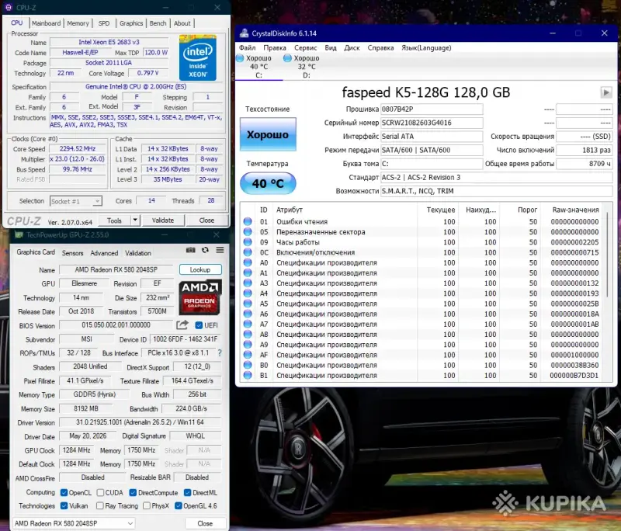Click the Validation tab in GPU-Z
This screenshot has height=531, width=621.
[138, 253]
